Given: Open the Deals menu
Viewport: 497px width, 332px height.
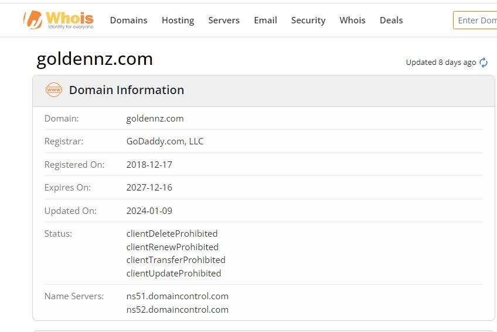Looking at the screenshot, I should click(391, 20).
